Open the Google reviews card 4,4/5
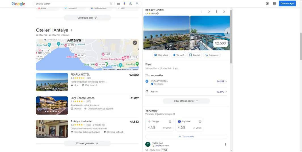This screenshot has width=302, height=152. [160, 125]
